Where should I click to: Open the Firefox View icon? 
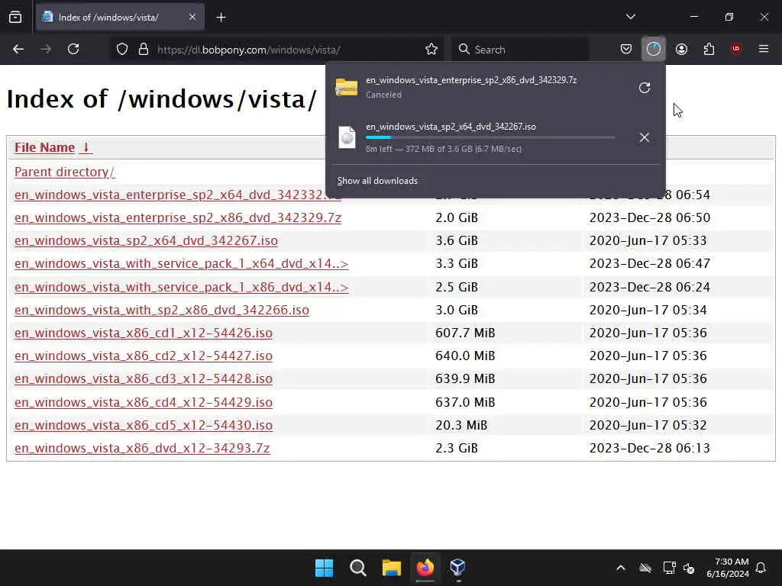coord(15,17)
